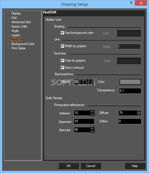The width and height of the screenshot is (149, 173).
Task: Select Grid in the settings tree
Action: pyautogui.click(x=14, y=18)
